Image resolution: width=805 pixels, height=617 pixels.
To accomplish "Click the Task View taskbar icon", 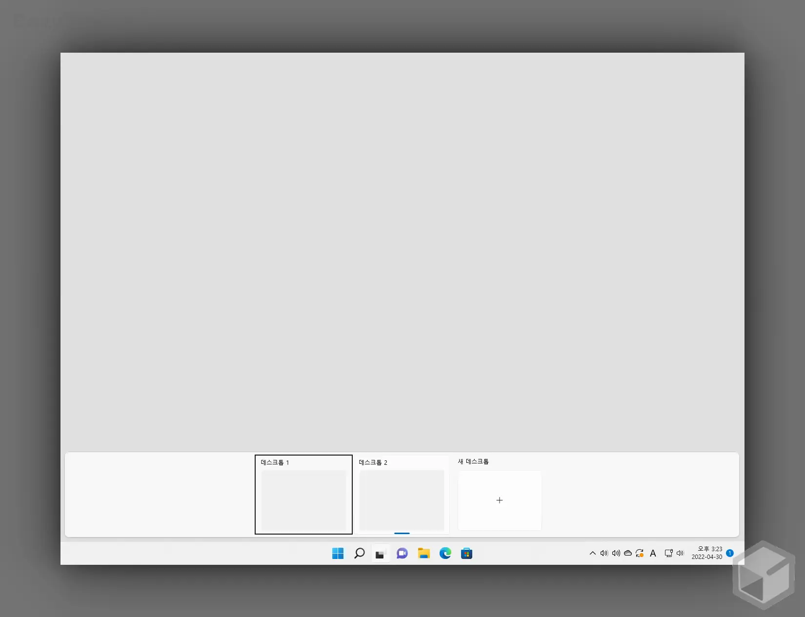I will coord(381,554).
